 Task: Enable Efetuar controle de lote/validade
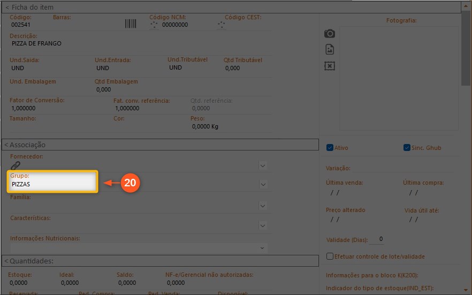330,256
